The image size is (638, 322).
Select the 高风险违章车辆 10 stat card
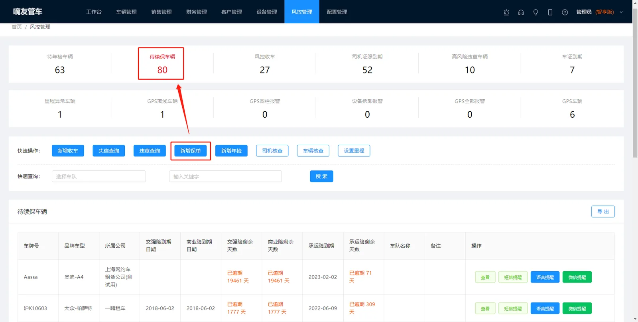pos(470,64)
